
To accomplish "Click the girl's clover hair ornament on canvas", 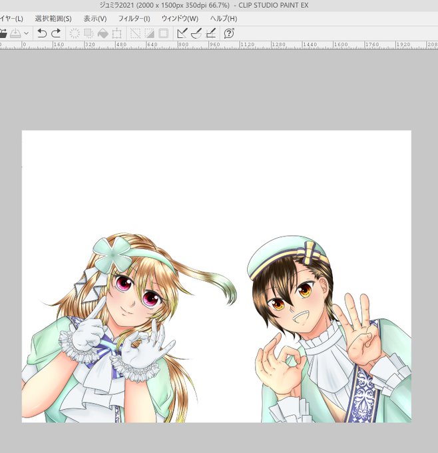I will (112, 254).
